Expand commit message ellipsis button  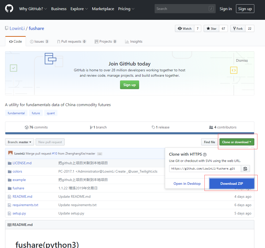click(x=99, y=154)
